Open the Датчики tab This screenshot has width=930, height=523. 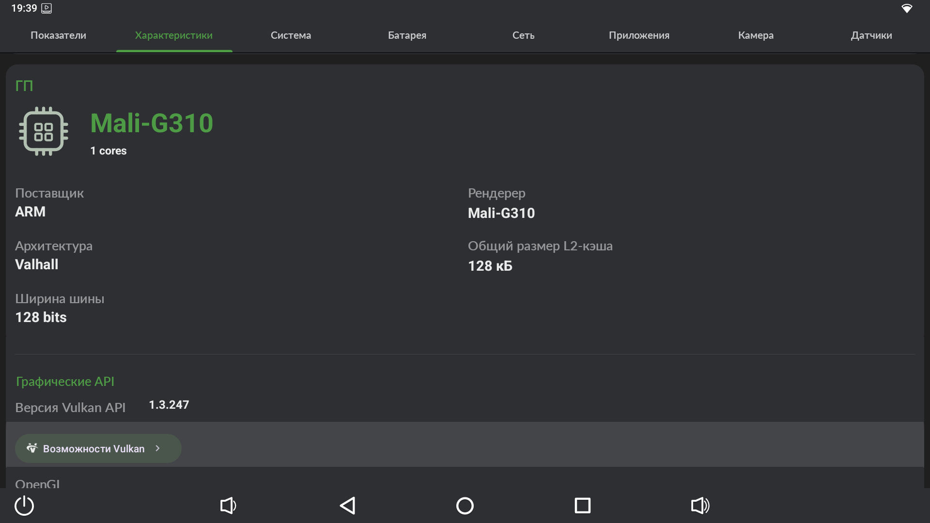click(871, 35)
